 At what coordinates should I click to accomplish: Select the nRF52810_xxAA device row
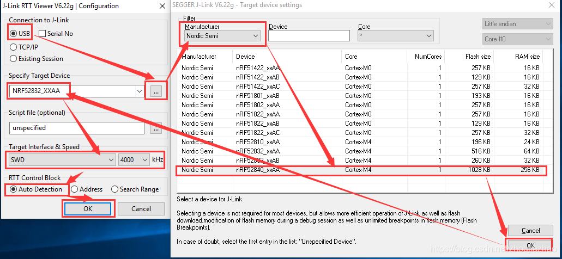point(360,142)
